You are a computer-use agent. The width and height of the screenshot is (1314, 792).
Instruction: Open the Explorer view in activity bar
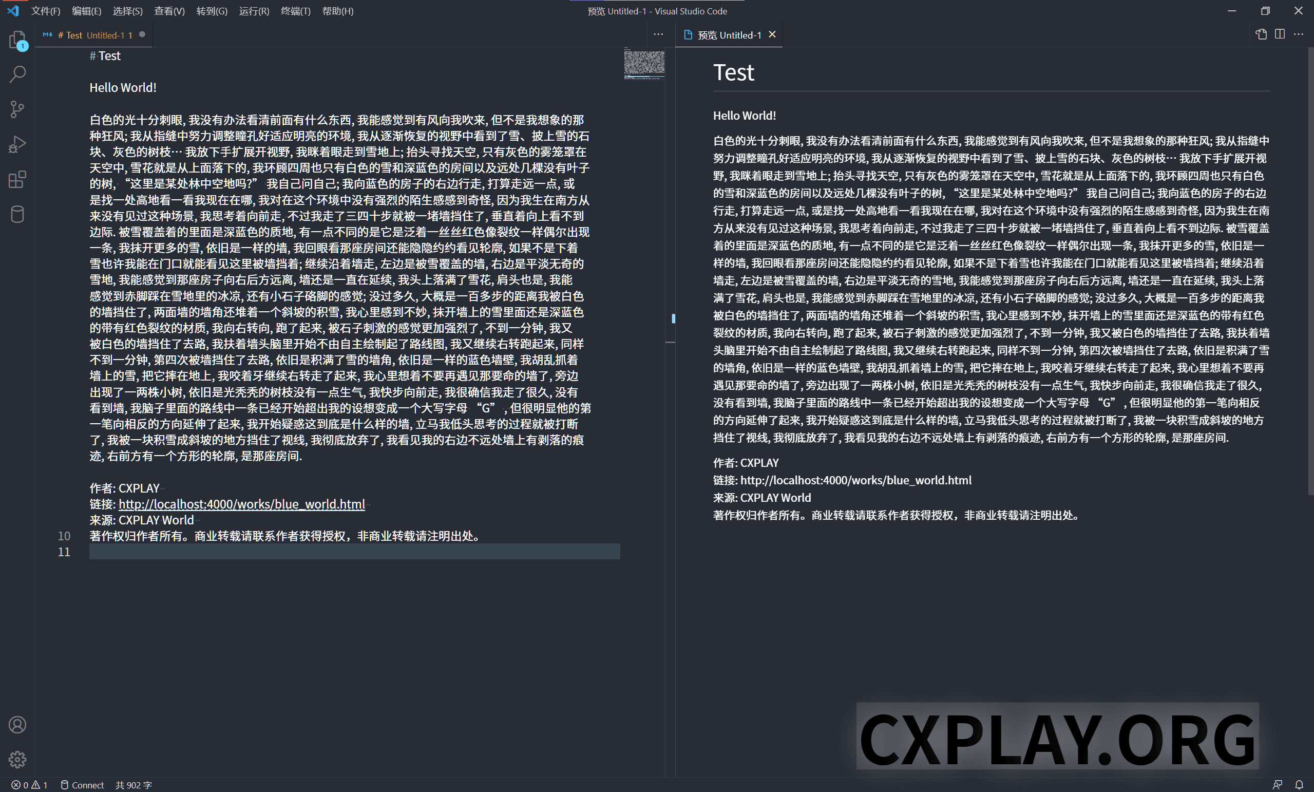pyautogui.click(x=17, y=40)
